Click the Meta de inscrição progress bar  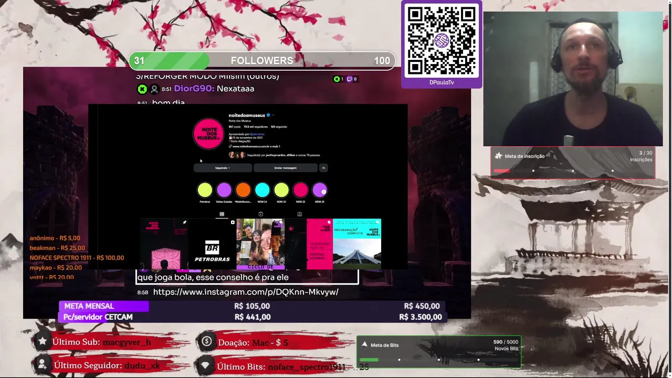point(573,171)
